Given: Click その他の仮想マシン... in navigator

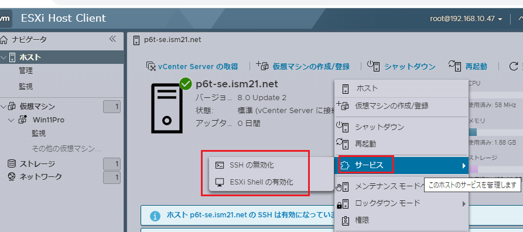Looking at the screenshot, I should pos(67,149).
